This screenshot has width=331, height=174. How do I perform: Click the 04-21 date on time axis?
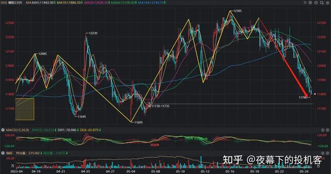tap(61, 171)
